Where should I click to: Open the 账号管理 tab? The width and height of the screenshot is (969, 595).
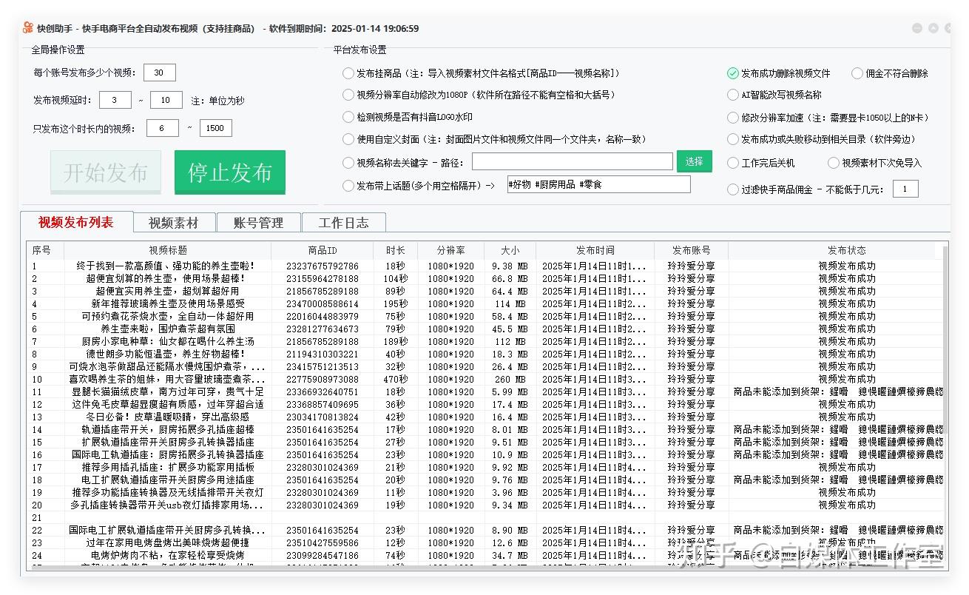(259, 223)
